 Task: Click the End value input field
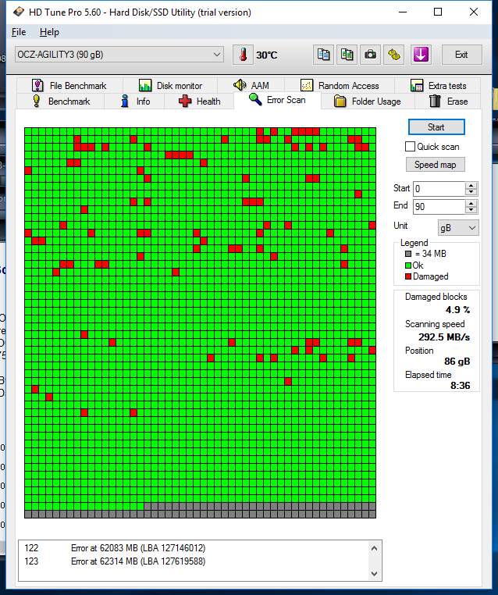[439, 207]
